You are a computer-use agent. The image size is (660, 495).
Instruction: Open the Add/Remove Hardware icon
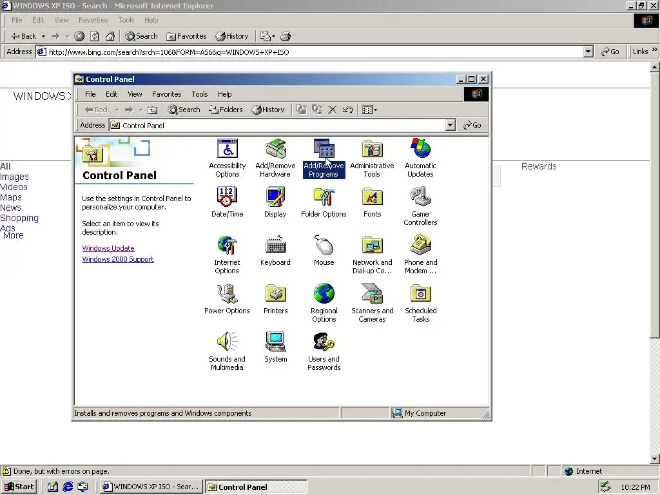[x=275, y=159]
